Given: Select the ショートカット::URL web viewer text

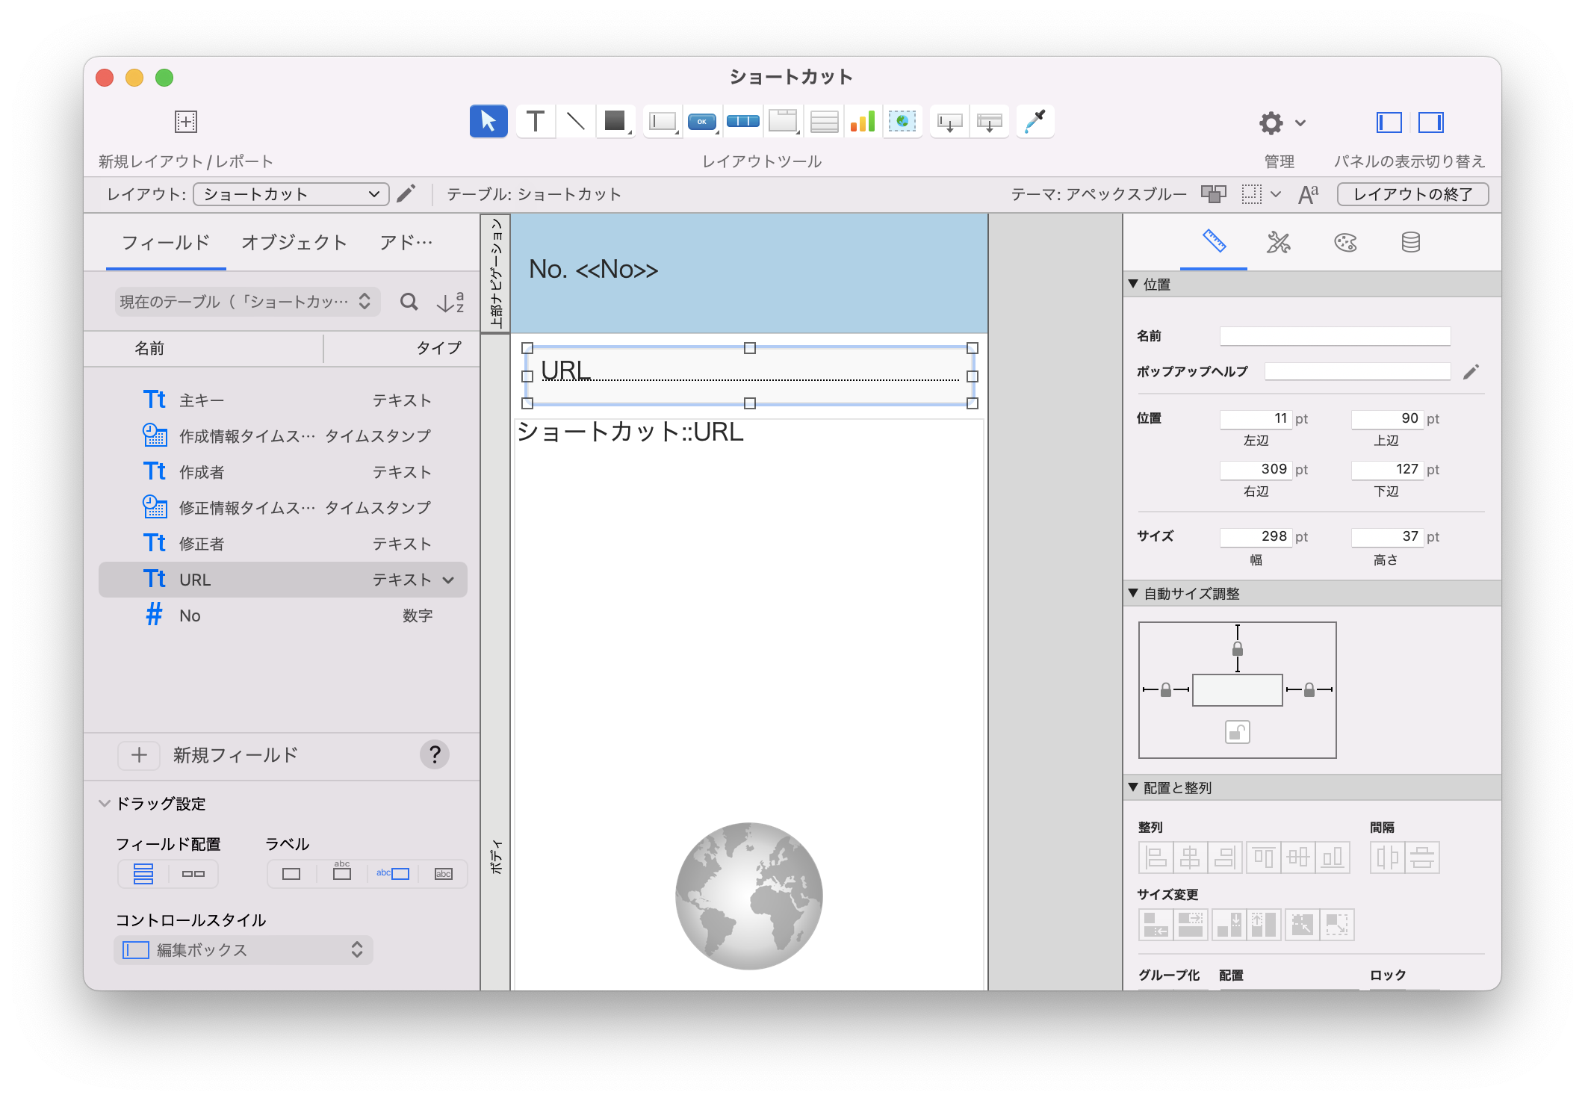Looking at the screenshot, I should [630, 432].
